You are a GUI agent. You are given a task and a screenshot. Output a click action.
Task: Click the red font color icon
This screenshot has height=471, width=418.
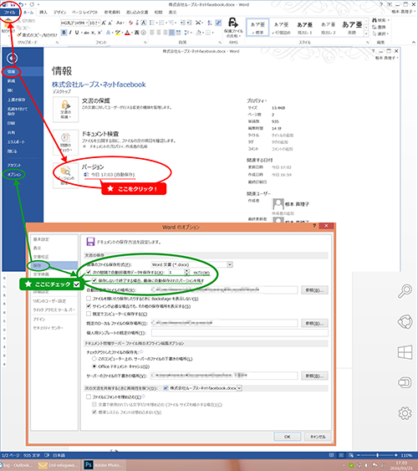coord(127,32)
